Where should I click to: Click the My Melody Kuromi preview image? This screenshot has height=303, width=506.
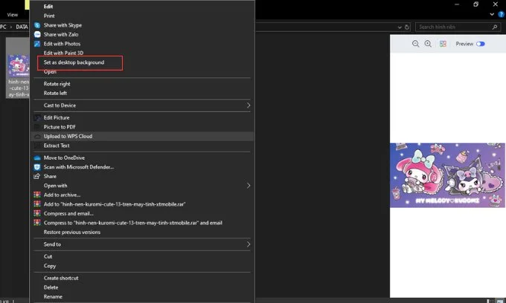tap(447, 175)
